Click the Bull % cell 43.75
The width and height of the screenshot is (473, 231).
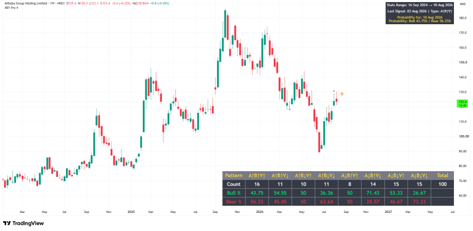[257, 193]
